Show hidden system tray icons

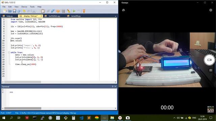pos(174,118)
